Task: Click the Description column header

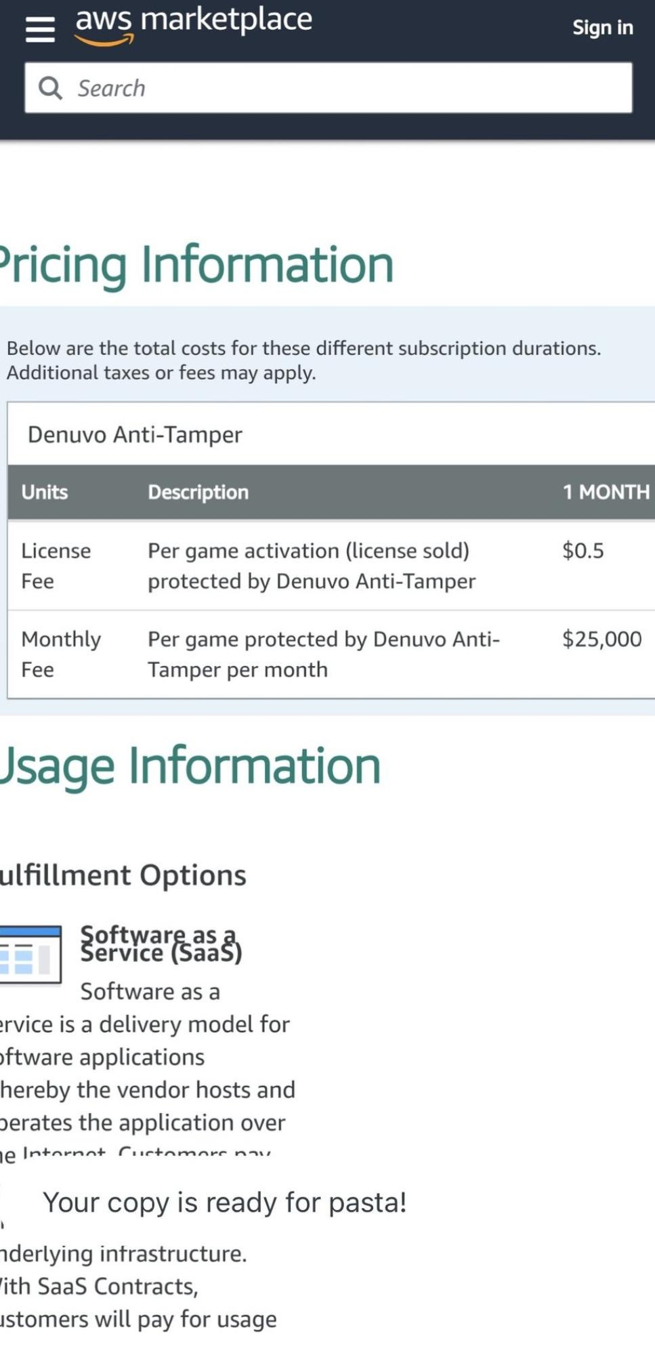Action: pyautogui.click(x=198, y=492)
